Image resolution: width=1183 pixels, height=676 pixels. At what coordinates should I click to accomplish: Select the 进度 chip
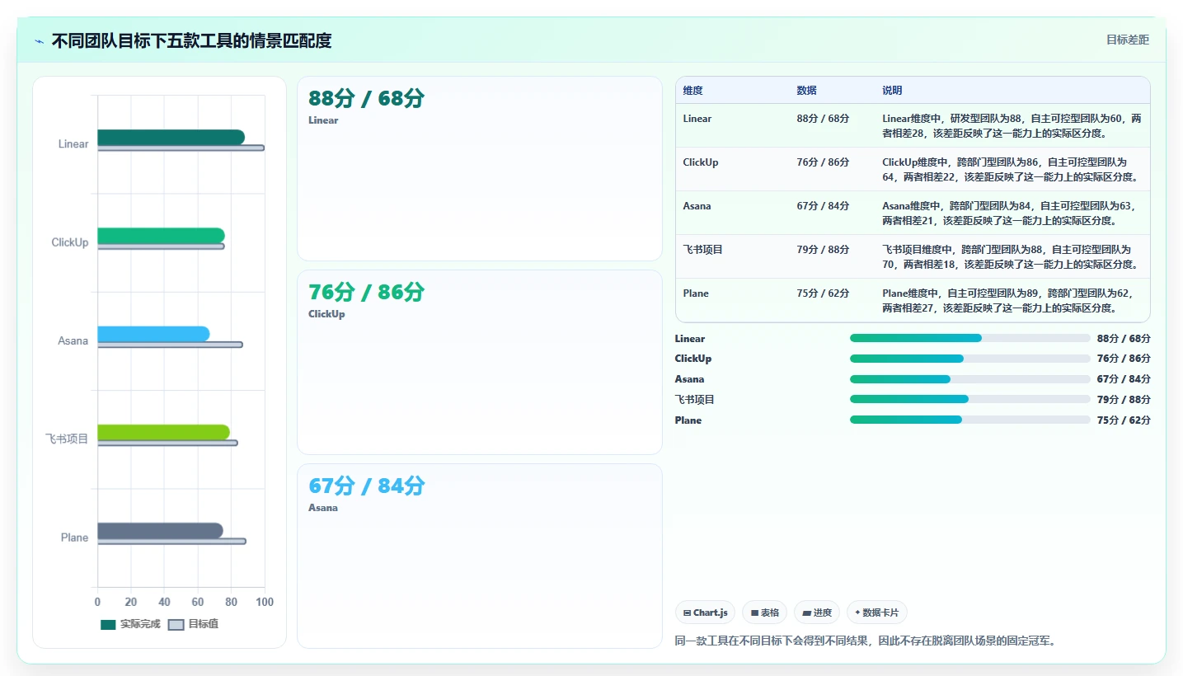click(x=817, y=613)
